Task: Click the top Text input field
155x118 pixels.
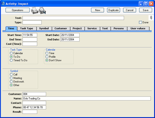Action: [73, 18]
